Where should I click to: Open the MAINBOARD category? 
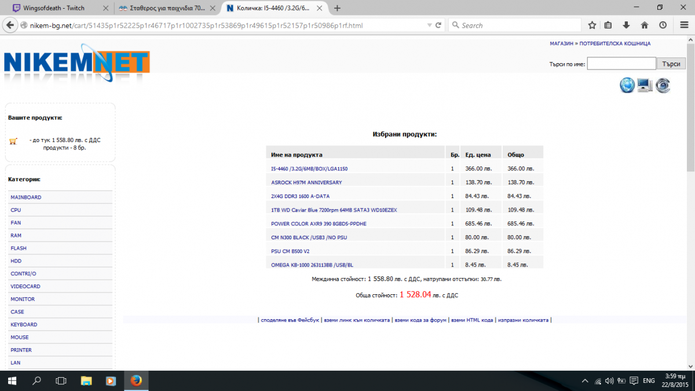pos(25,198)
